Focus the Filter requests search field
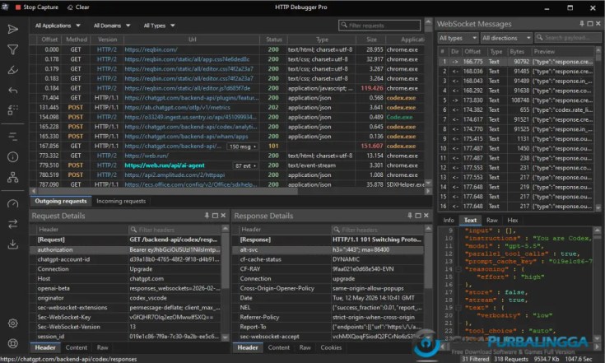 click(x=379, y=26)
